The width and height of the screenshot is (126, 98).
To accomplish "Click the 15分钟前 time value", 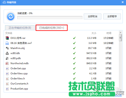I will click(x=108, y=38).
